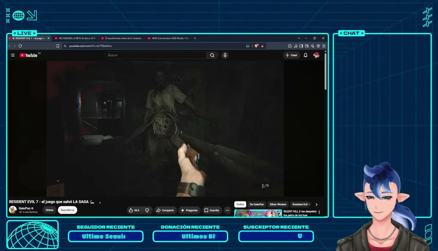Image resolution: width=438 pixels, height=251 pixels.
Task: Switch to WWE Summerslam 2026 tab
Action: [168, 38]
